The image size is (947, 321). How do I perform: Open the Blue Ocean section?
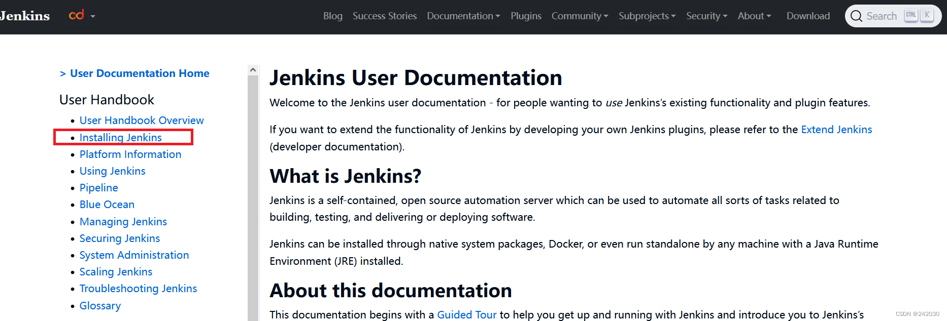(x=107, y=205)
